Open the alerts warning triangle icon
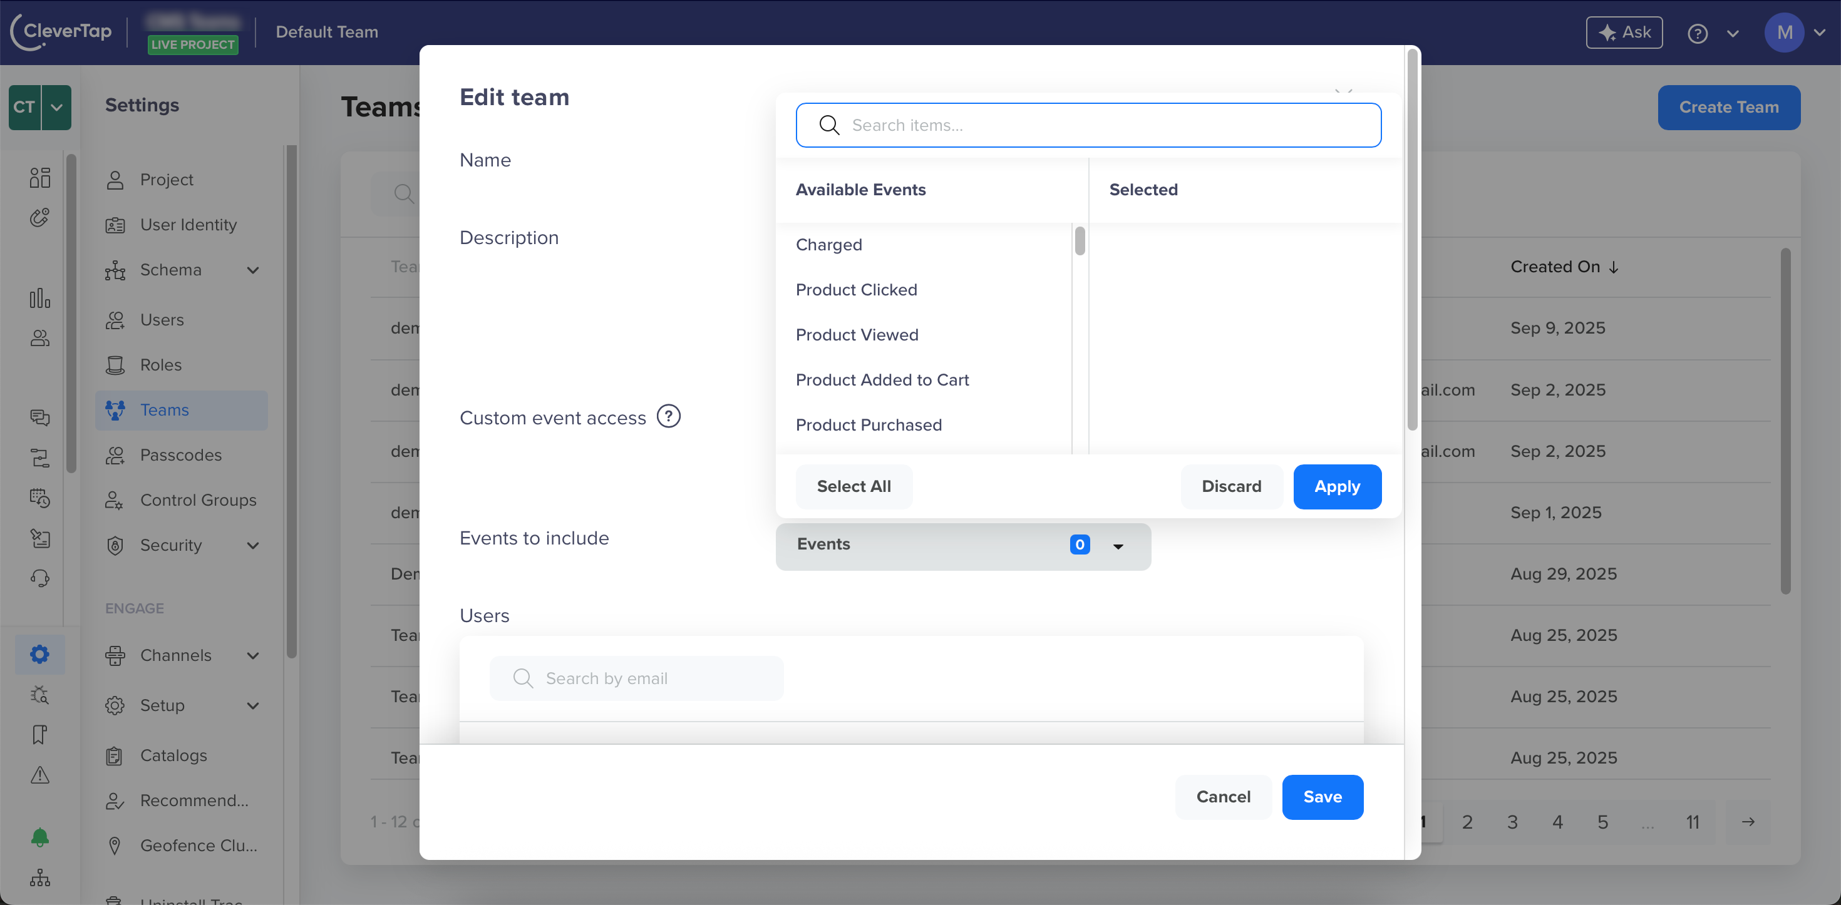Screen dimensions: 1841x905 click(x=40, y=774)
